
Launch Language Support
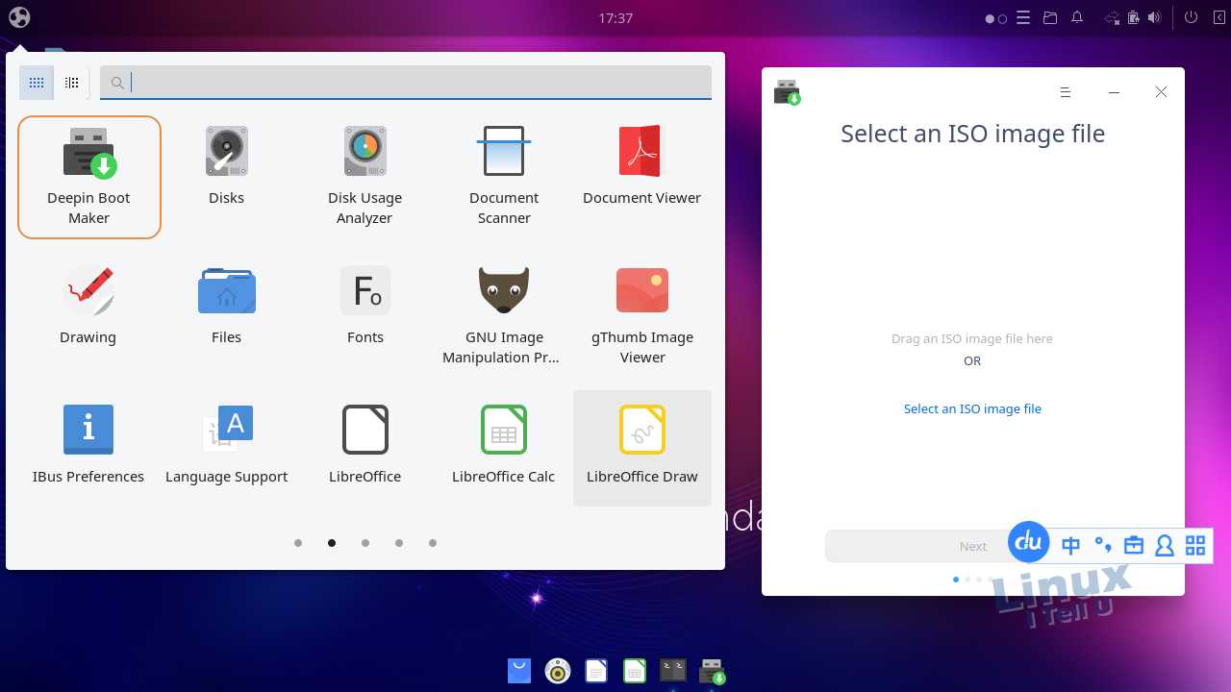point(226,447)
